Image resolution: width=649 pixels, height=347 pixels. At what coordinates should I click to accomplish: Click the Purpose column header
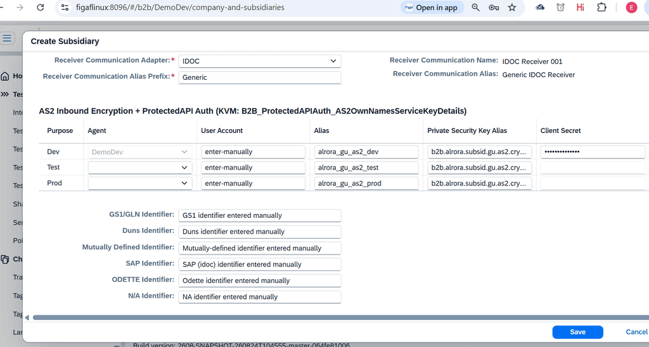click(60, 130)
